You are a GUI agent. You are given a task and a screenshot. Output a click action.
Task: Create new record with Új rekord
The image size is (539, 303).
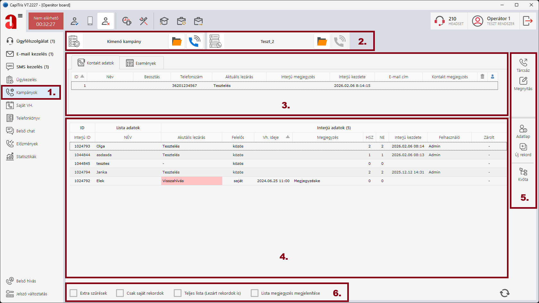pos(523,149)
